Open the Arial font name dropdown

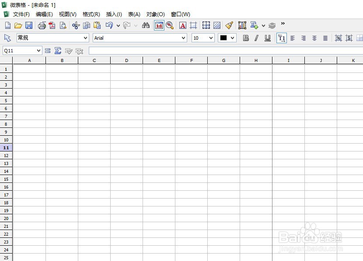(184, 38)
